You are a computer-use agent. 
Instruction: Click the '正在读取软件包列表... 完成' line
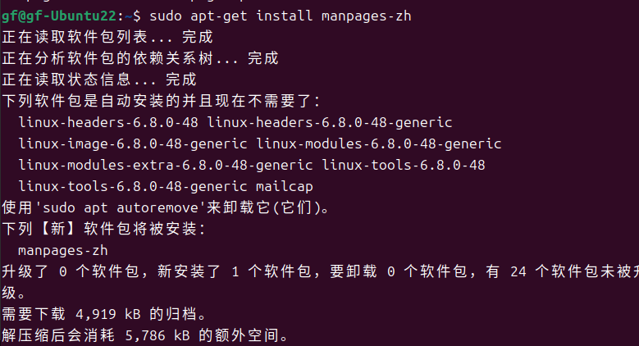pos(107,37)
